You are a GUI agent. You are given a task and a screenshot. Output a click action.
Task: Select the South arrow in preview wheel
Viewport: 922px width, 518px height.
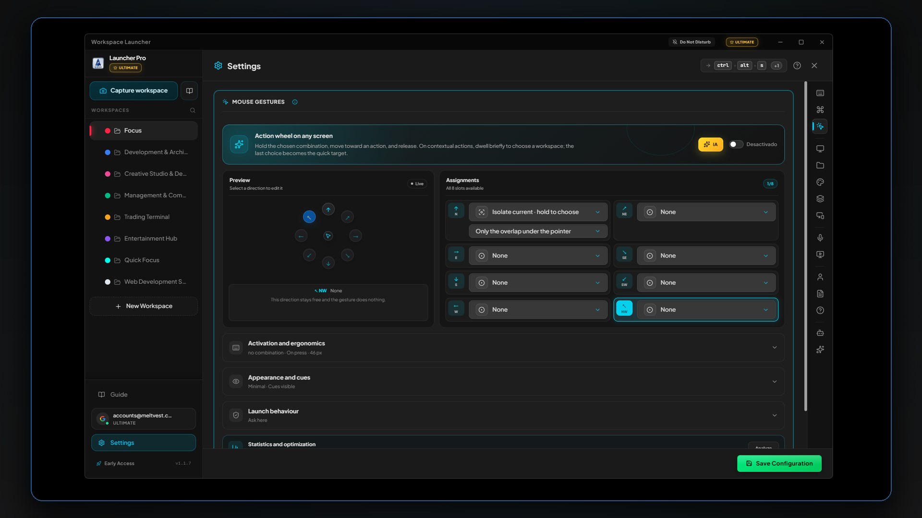coord(328,263)
